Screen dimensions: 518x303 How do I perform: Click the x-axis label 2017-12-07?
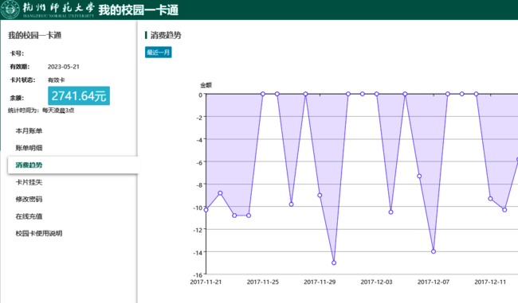[x=434, y=282]
